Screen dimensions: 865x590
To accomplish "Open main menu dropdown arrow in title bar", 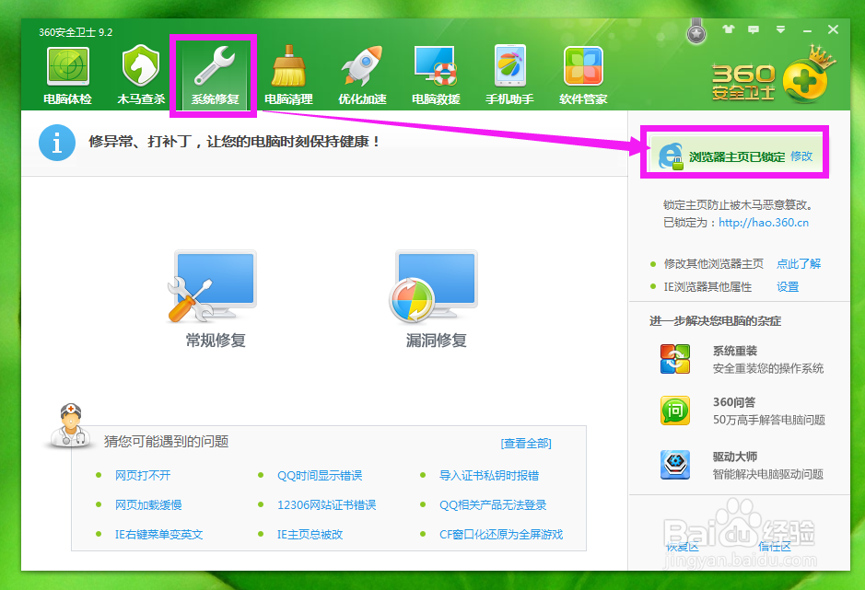I will point(780,29).
